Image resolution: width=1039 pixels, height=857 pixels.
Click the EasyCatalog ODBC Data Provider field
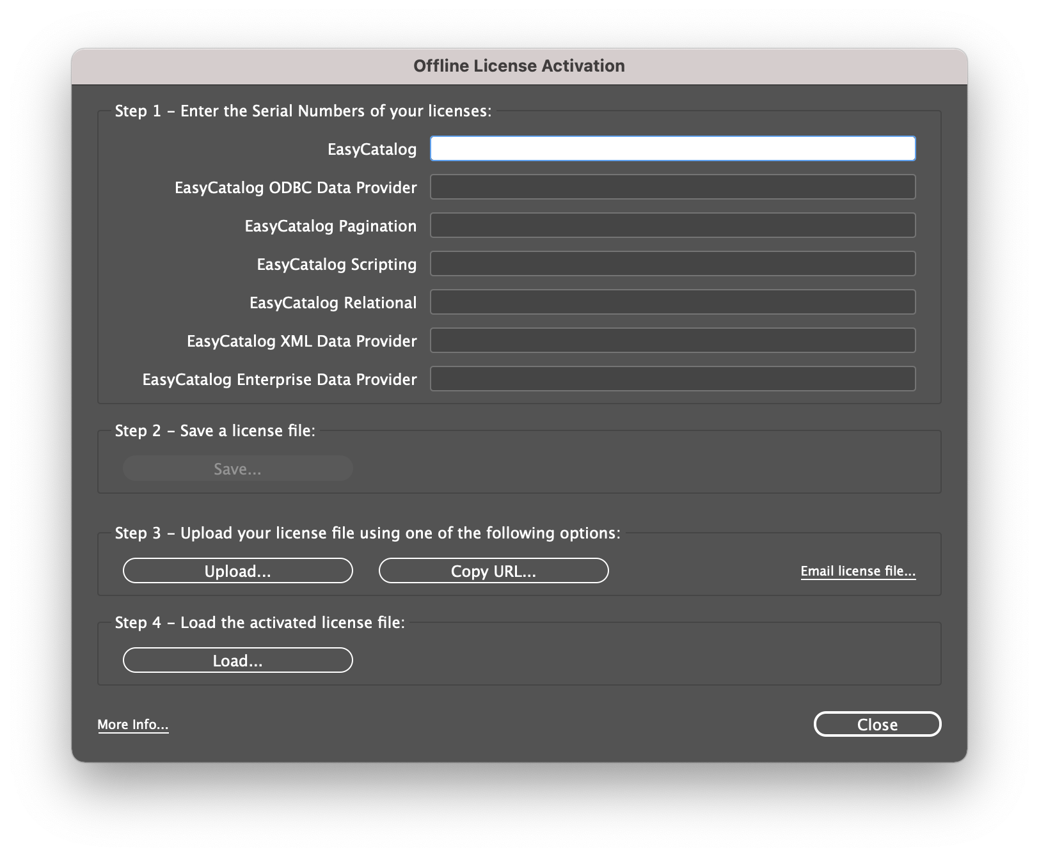tap(672, 187)
